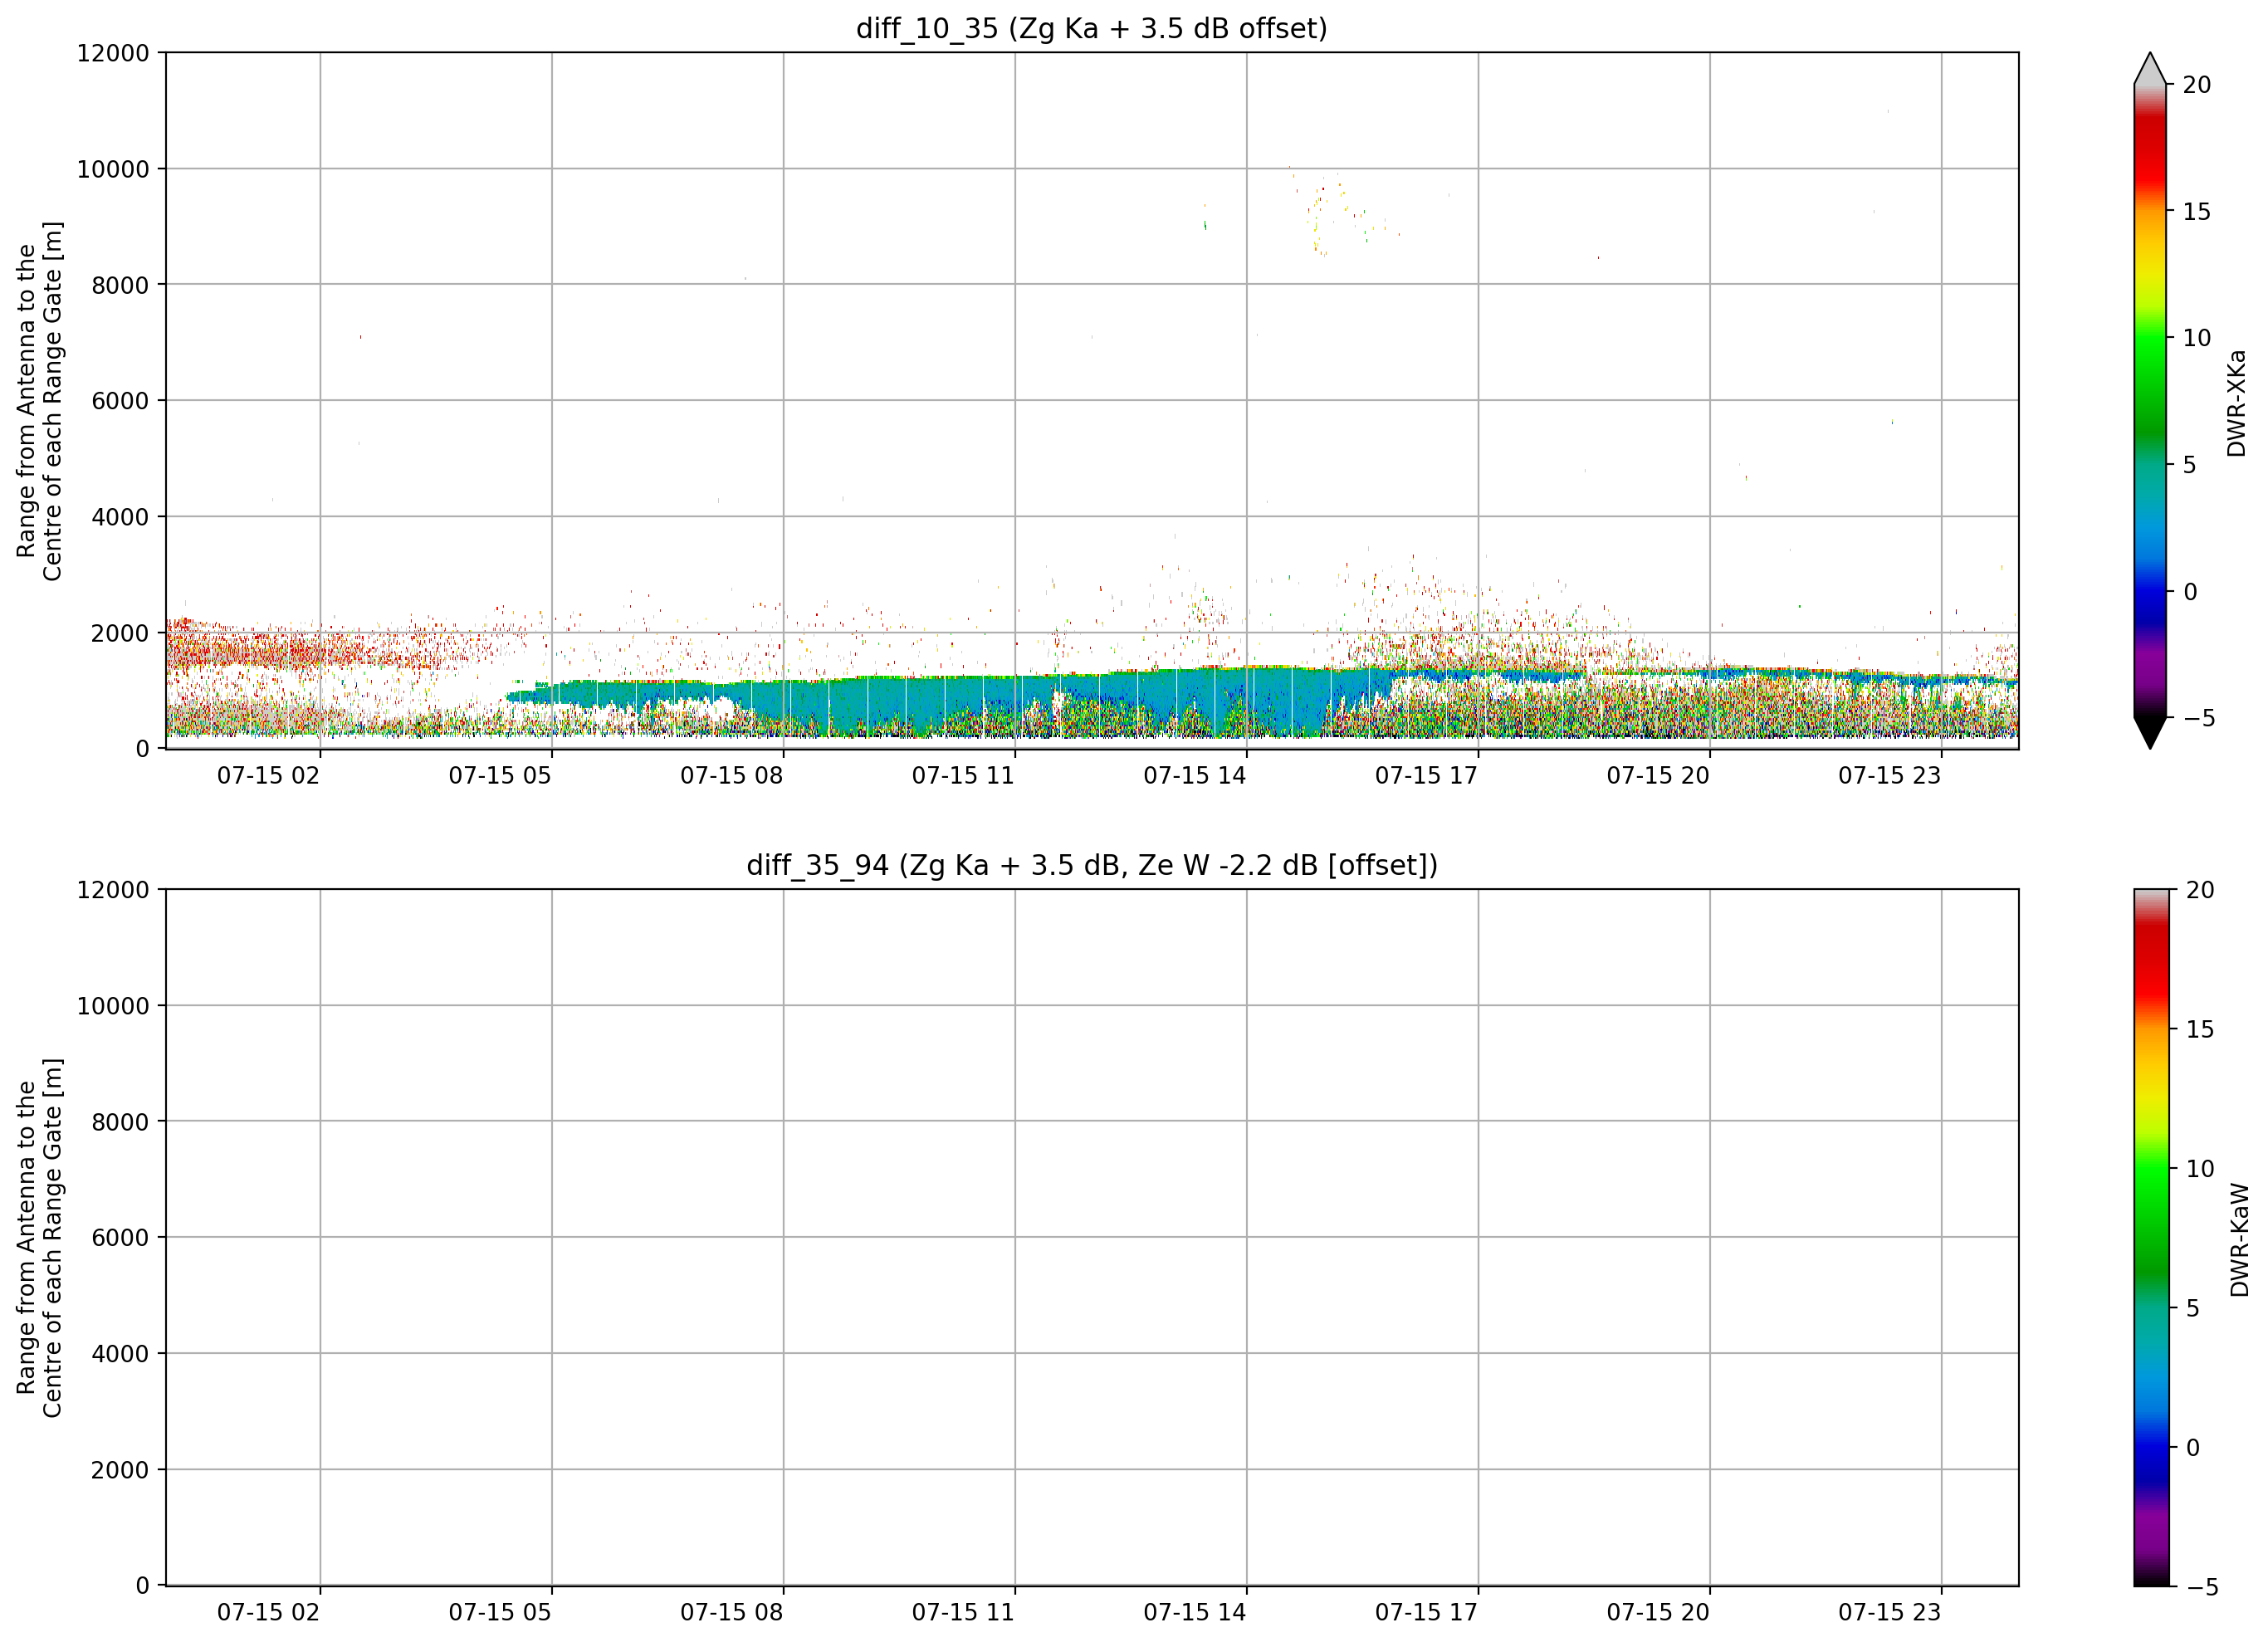Screen dimensions: 2268x1642
Task: Click the 15 tick on DWR-XKa colorbar
Action: coord(2196,212)
